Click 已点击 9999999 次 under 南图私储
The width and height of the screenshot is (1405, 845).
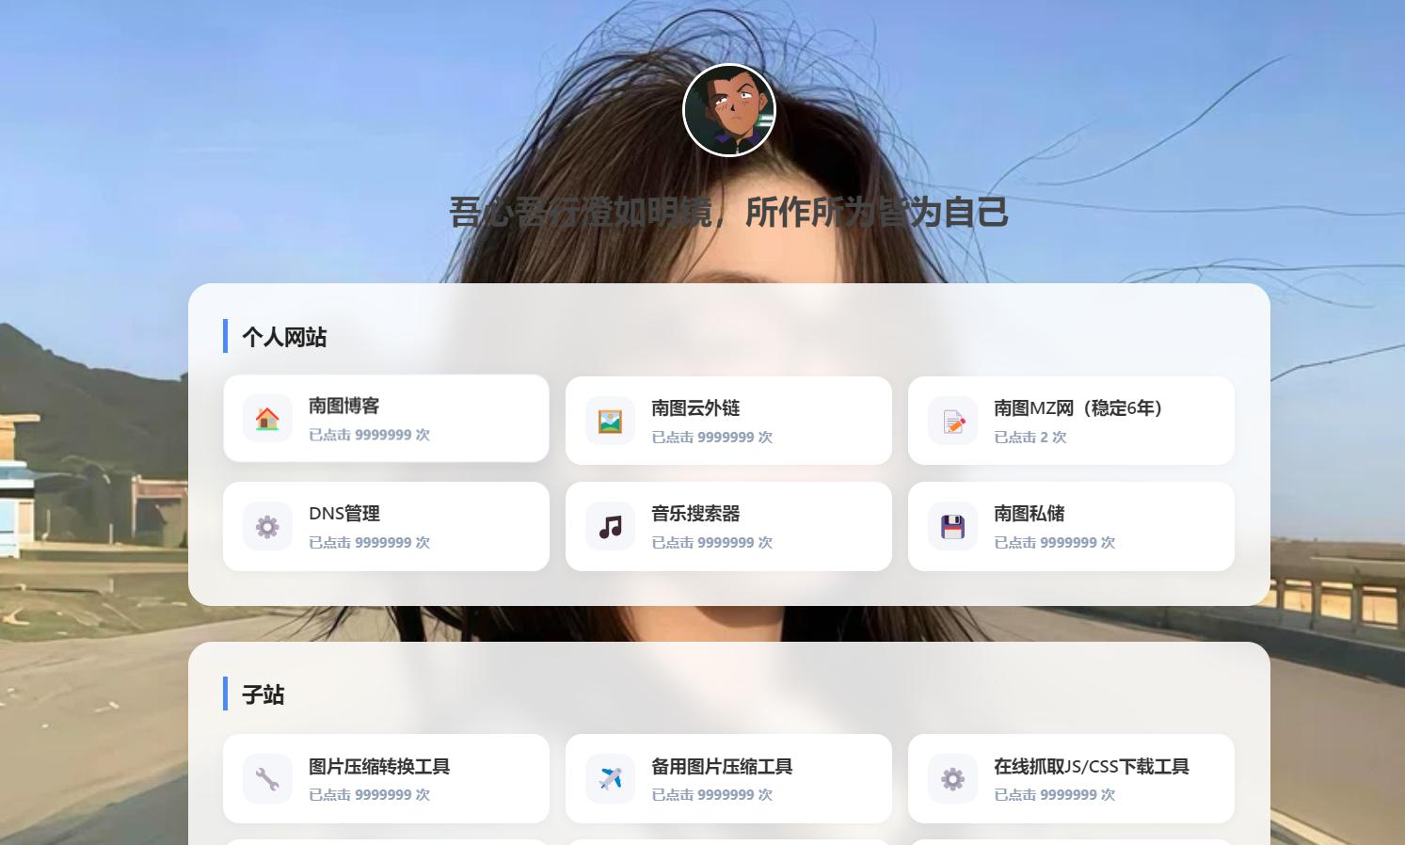pos(1054,542)
